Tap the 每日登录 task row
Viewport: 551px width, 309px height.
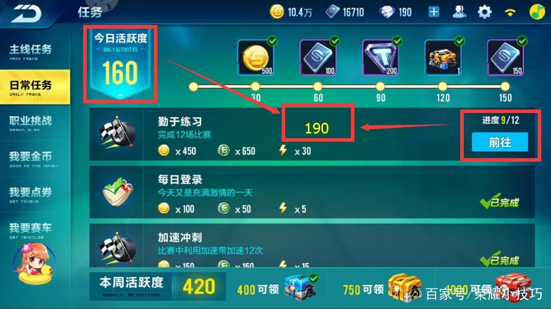click(312, 192)
